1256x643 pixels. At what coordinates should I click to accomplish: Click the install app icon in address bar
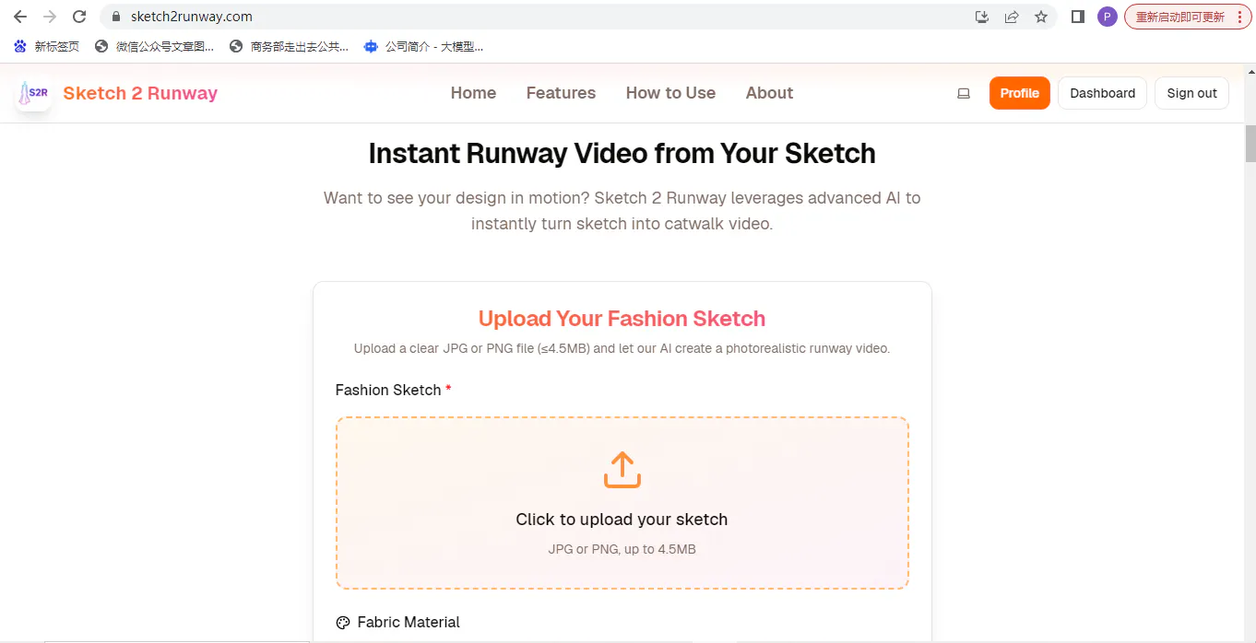click(982, 17)
